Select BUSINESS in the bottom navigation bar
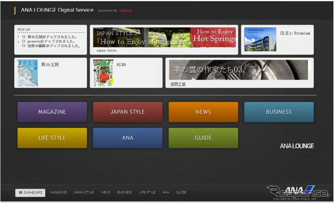 pyautogui.click(x=125, y=193)
